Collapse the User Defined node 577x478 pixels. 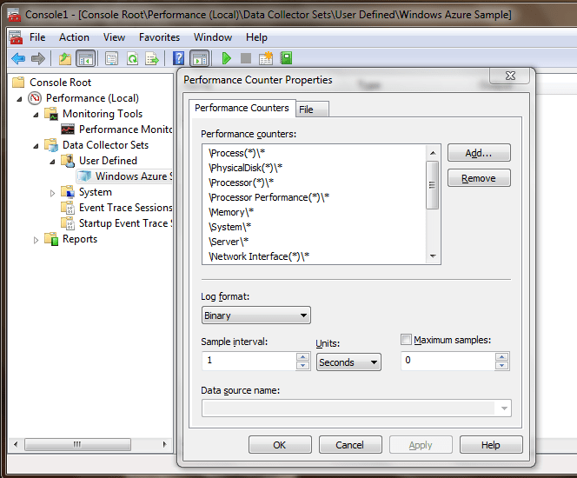pyautogui.click(x=53, y=162)
